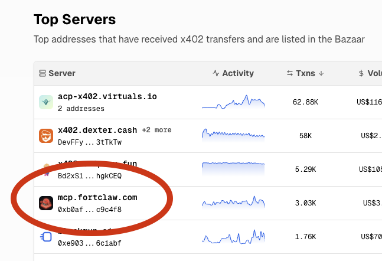Open mcp.fortclaw.com server link
Viewport: 382px width, 261px height.
point(97,197)
